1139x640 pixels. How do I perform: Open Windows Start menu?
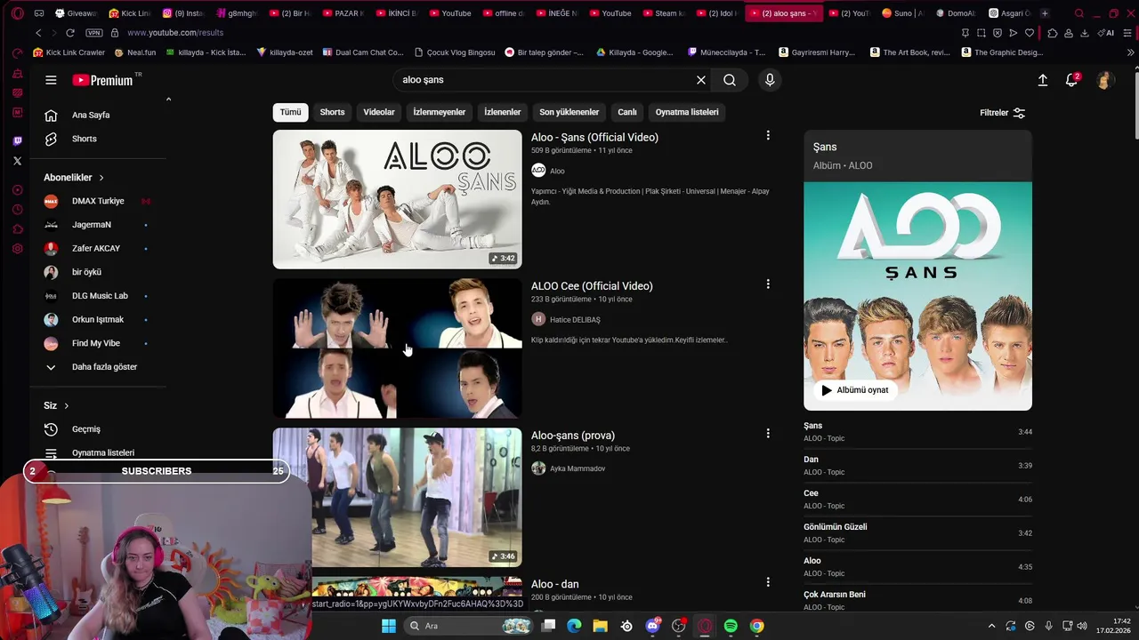(x=389, y=626)
